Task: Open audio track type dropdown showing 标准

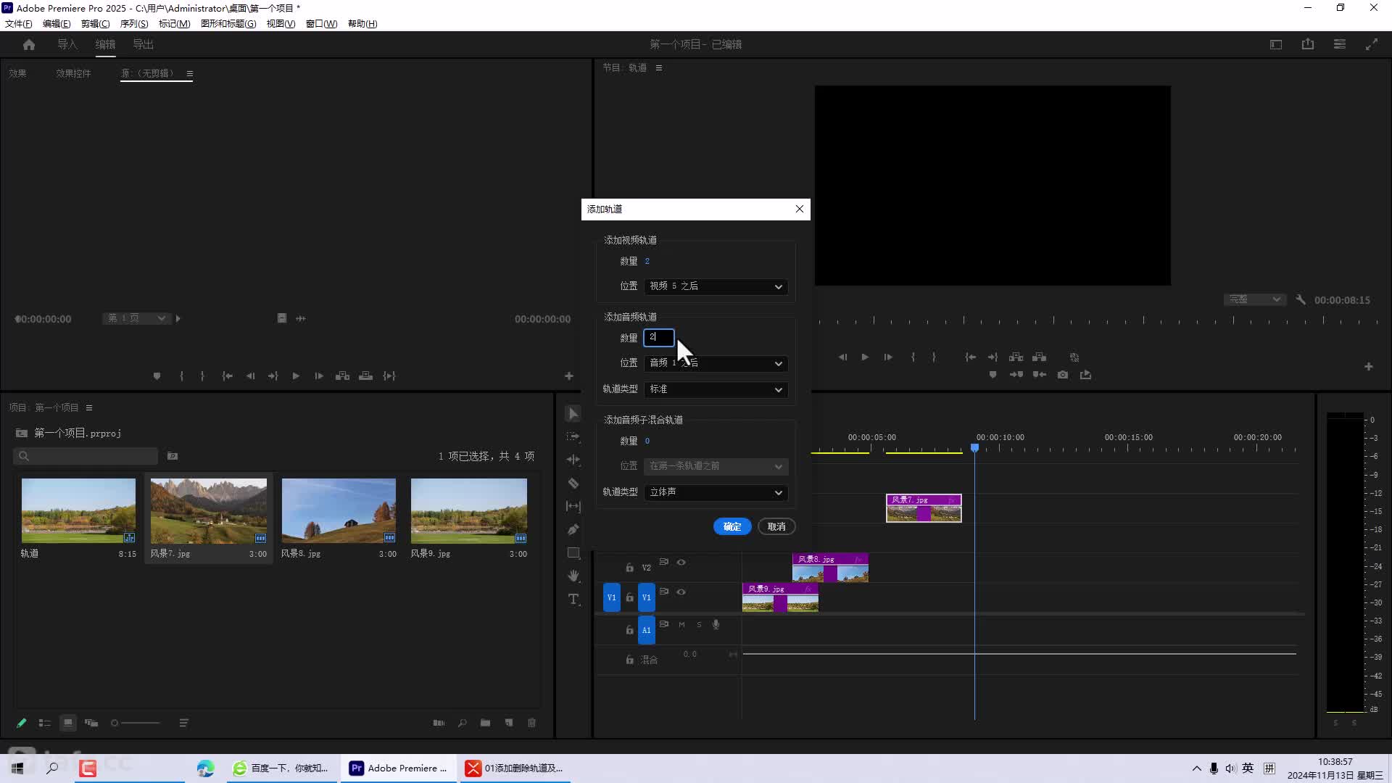Action: tap(716, 389)
